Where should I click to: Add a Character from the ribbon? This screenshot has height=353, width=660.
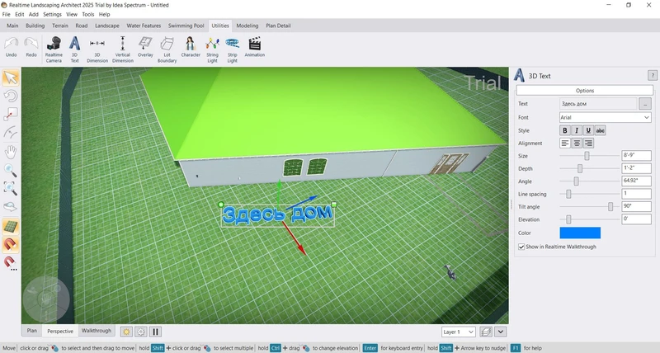(191, 47)
